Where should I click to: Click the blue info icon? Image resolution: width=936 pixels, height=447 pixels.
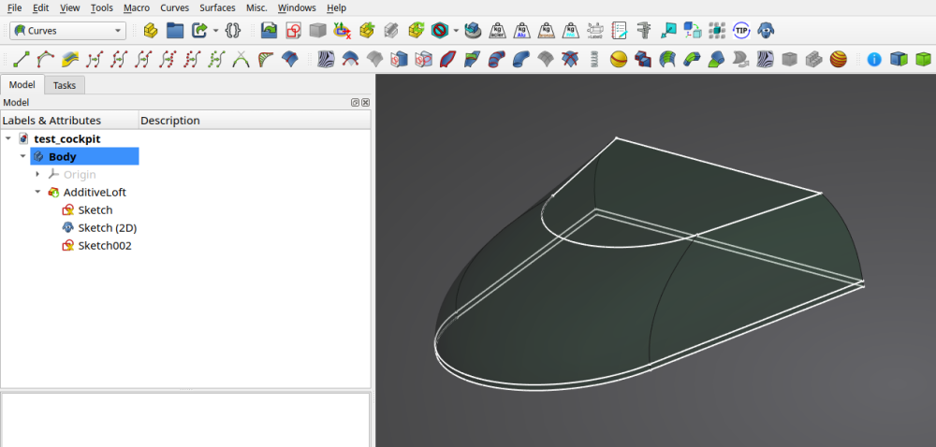point(874,60)
